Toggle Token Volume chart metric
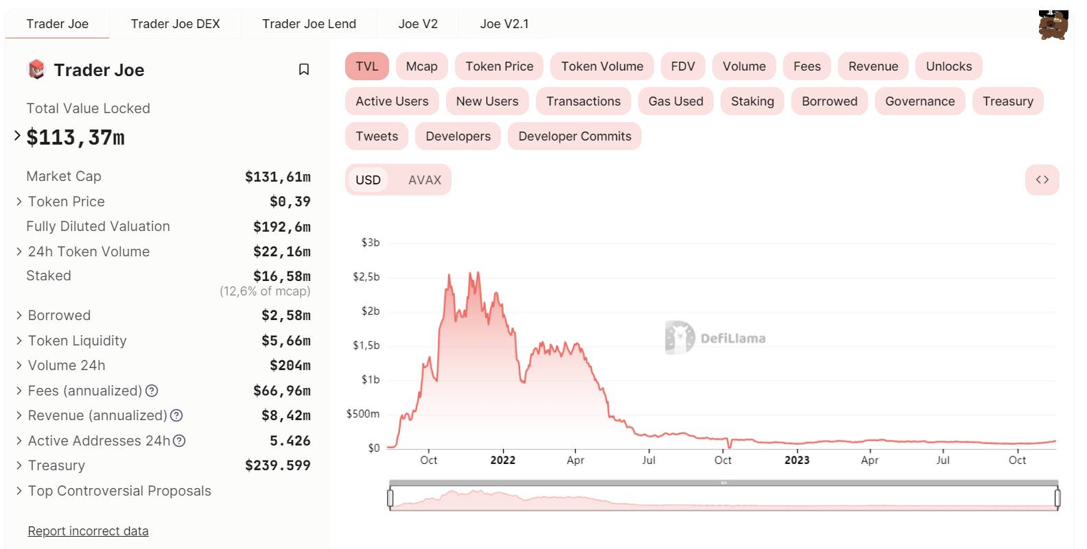This screenshot has width=1087, height=549. coord(602,66)
